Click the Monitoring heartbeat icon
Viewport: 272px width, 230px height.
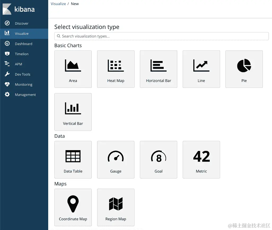click(x=7, y=84)
